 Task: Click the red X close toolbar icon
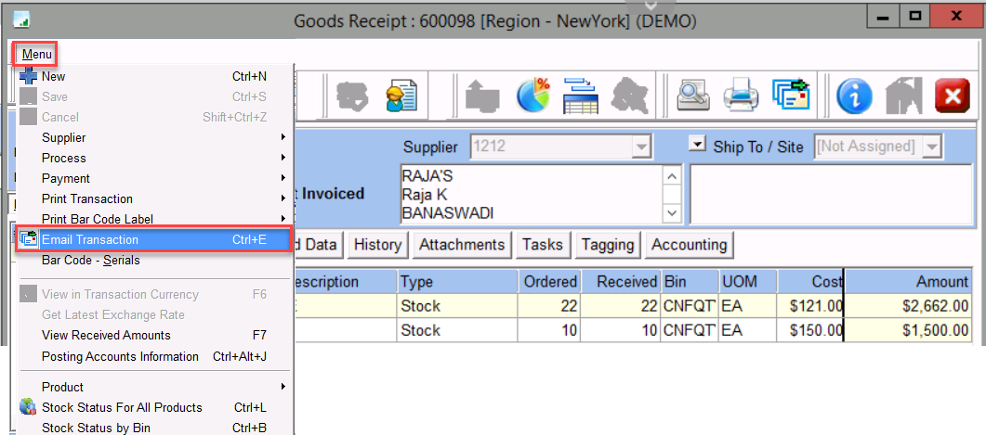coord(951,96)
